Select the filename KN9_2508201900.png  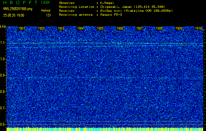point(18,9)
